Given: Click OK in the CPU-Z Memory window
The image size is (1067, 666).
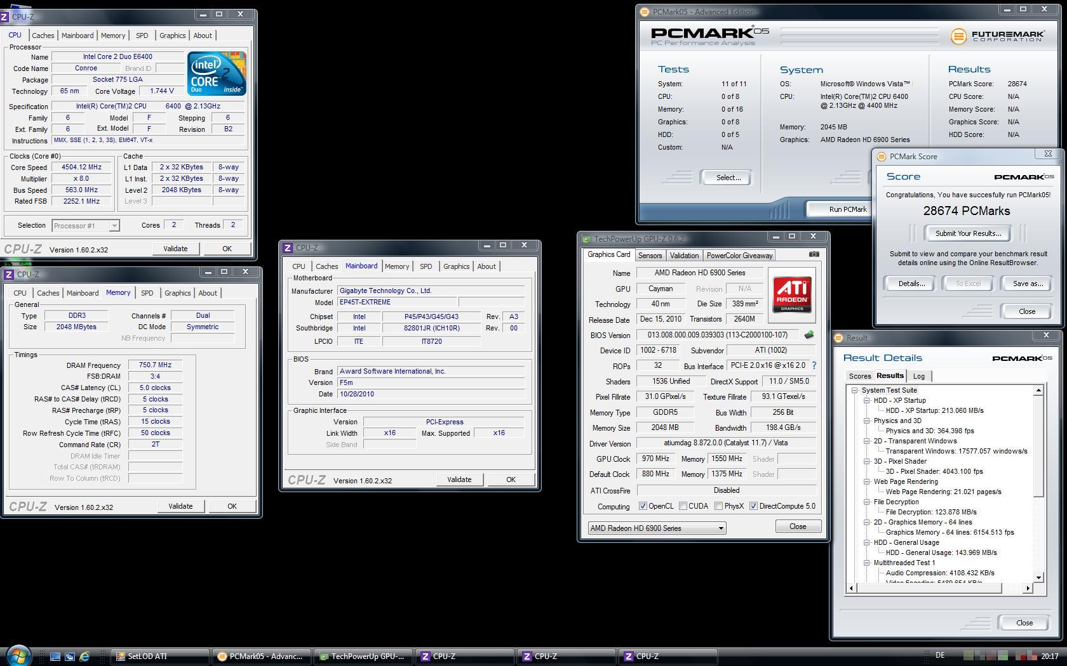Looking at the screenshot, I should coord(232,506).
